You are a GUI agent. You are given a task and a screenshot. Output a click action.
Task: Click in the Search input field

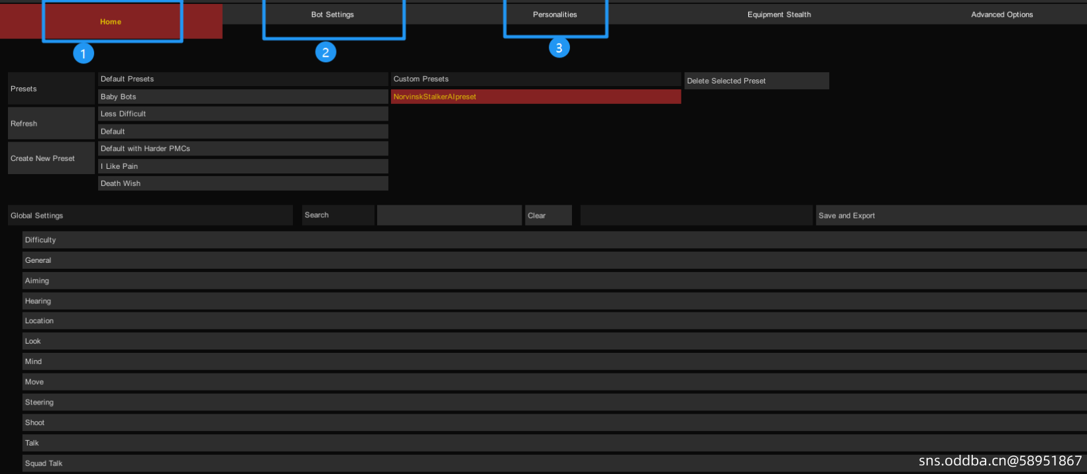(449, 215)
